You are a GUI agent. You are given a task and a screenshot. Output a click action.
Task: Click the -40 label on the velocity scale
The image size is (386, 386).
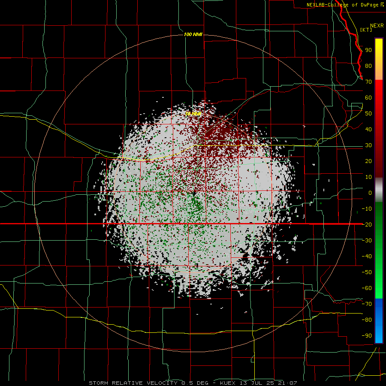(x=367, y=256)
